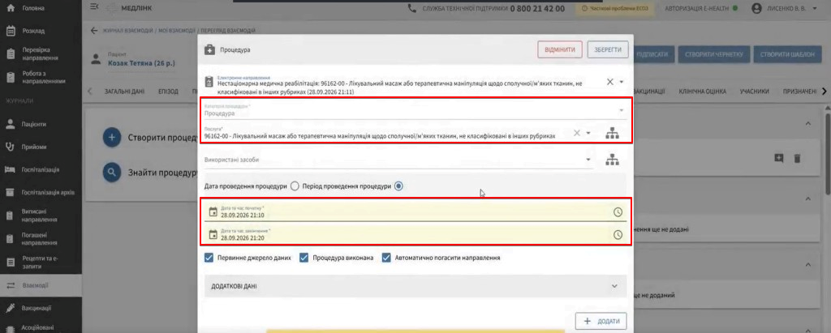Viewport: 831px width, 333px height.
Task: Click the Погашені направлення icon
Action: 10,239
